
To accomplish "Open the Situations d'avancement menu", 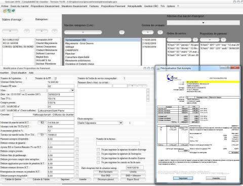I will point(74,6).
